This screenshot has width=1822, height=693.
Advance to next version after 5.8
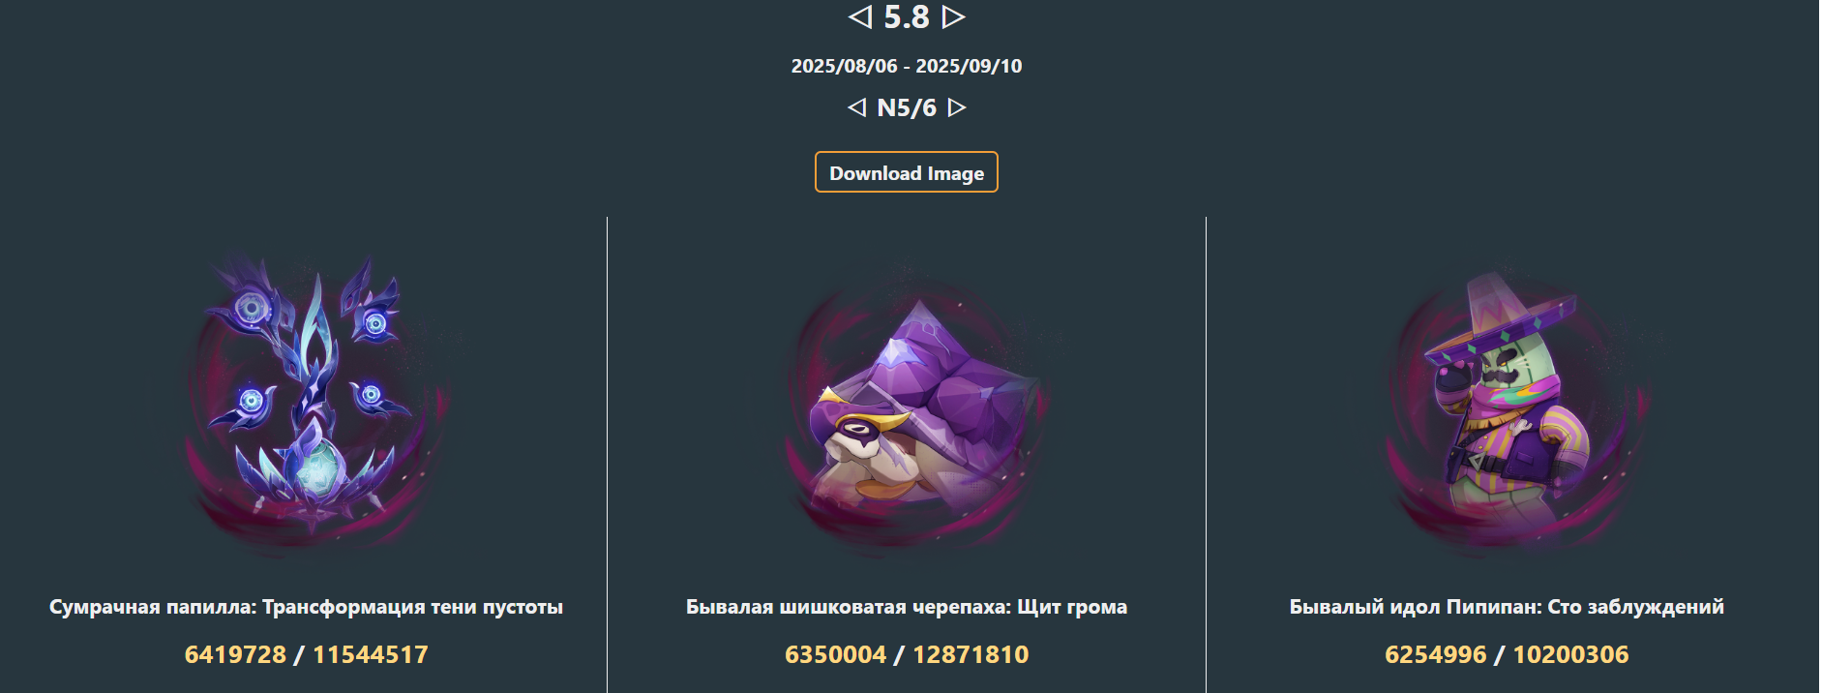(953, 16)
